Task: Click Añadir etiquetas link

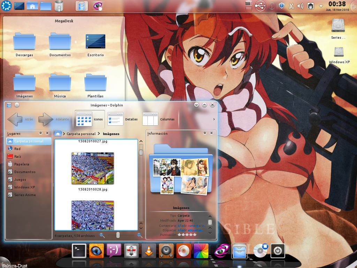Action: pyautogui.click(x=190, y=230)
